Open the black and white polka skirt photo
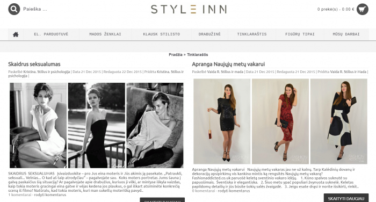The height and width of the screenshot is (202, 376). coord(339,121)
